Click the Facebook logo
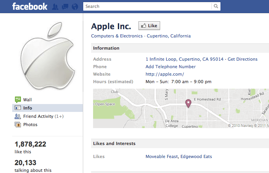The image size is (269, 173). [x=30, y=7]
